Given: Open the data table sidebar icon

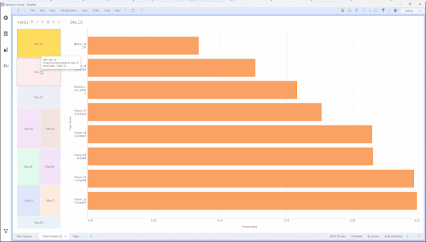Looking at the screenshot, I should click(x=6, y=34).
